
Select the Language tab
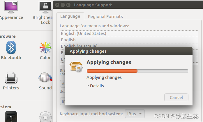click(x=70, y=16)
